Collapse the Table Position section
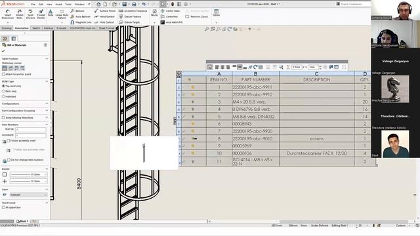Screen dimensions: 420x236 click(x=47, y=58)
